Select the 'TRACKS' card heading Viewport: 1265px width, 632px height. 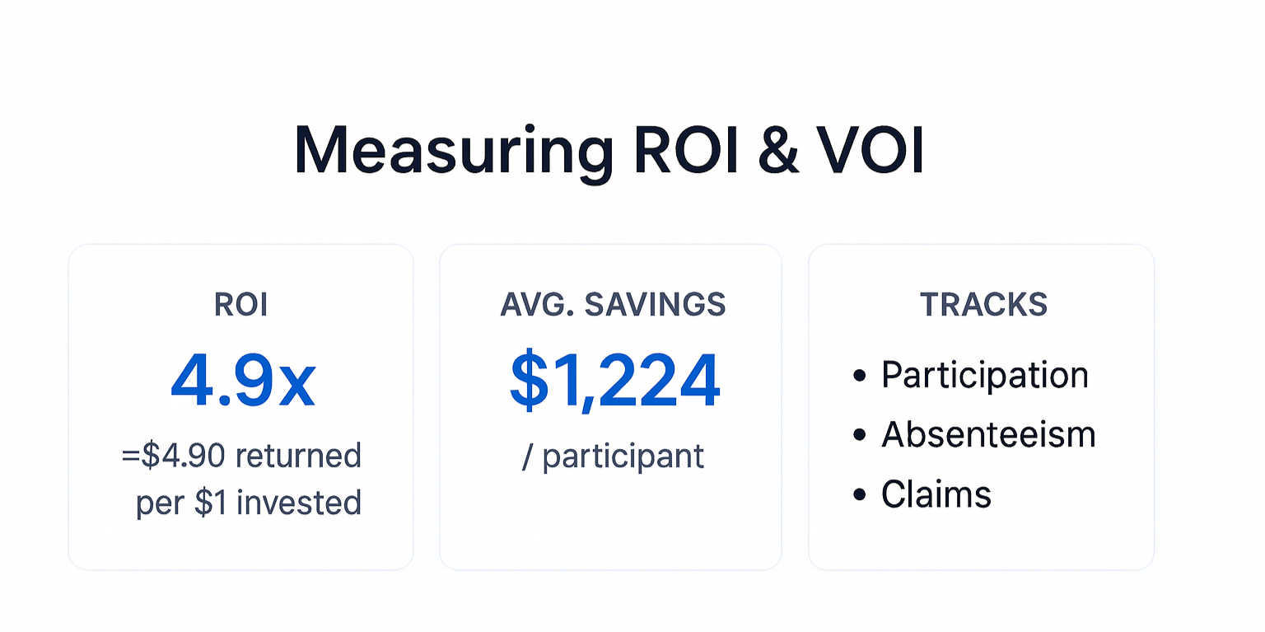pyautogui.click(x=983, y=305)
